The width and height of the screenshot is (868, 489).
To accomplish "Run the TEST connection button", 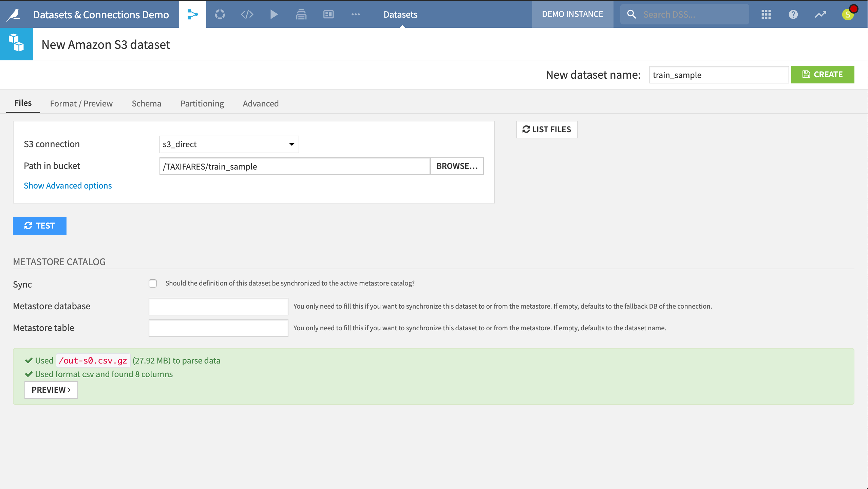I will pyautogui.click(x=39, y=226).
